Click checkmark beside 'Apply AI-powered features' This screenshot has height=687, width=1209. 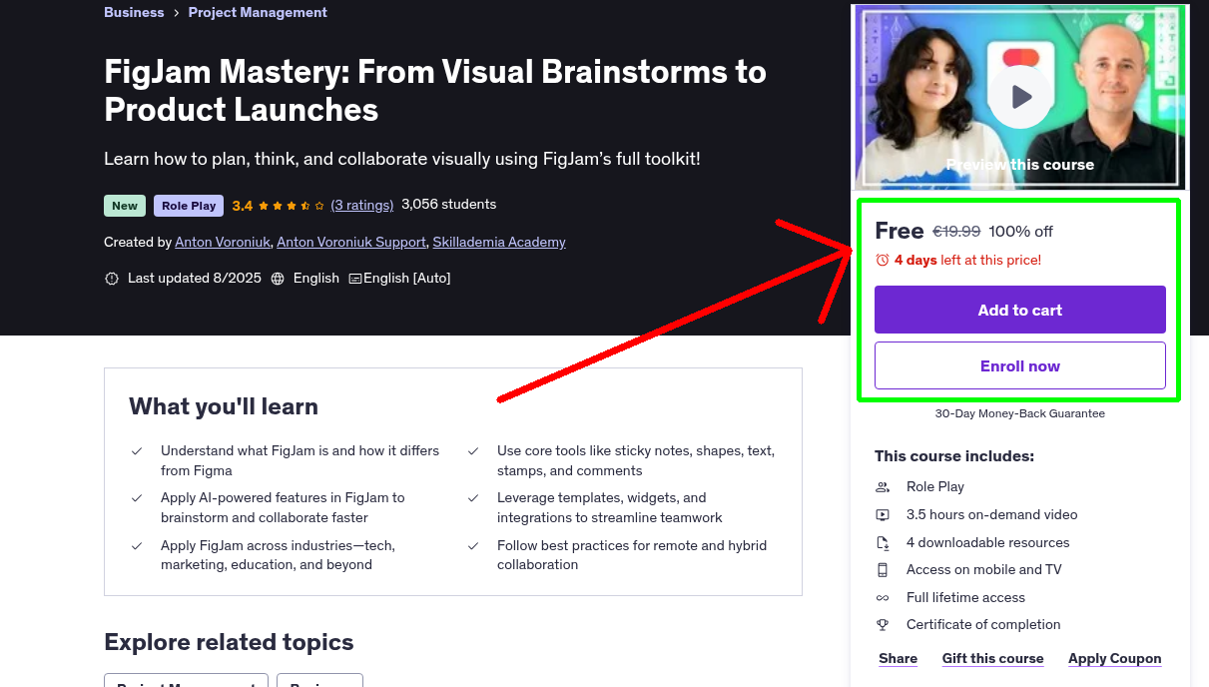coord(137,498)
